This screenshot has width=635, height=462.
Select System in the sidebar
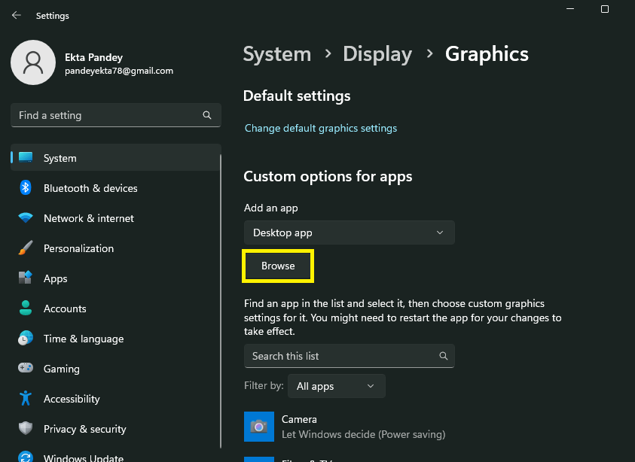60,158
